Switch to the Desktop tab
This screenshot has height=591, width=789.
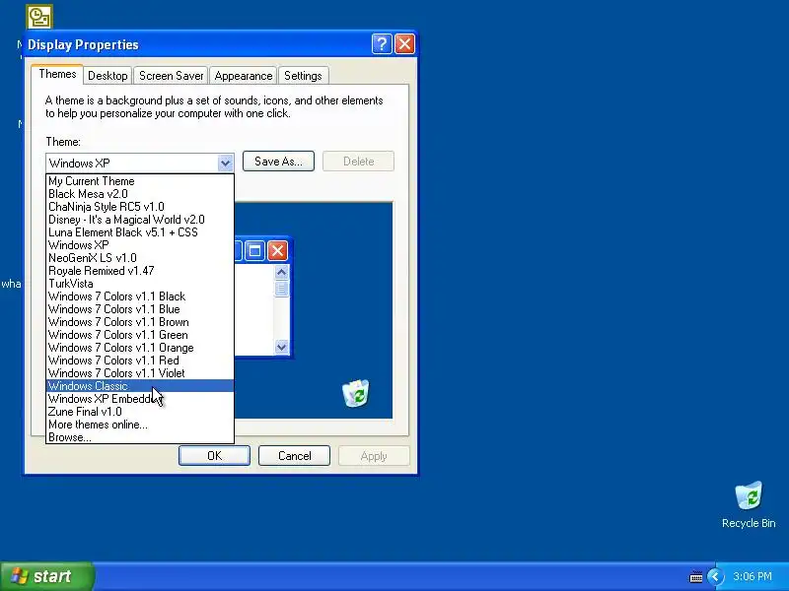(x=108, y=76)
